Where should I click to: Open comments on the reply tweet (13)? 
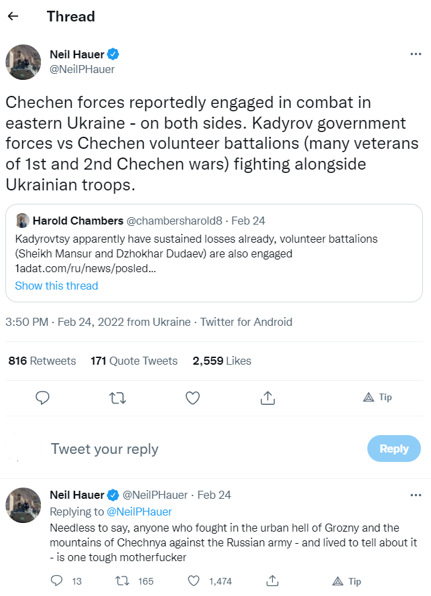coord(58,581)
